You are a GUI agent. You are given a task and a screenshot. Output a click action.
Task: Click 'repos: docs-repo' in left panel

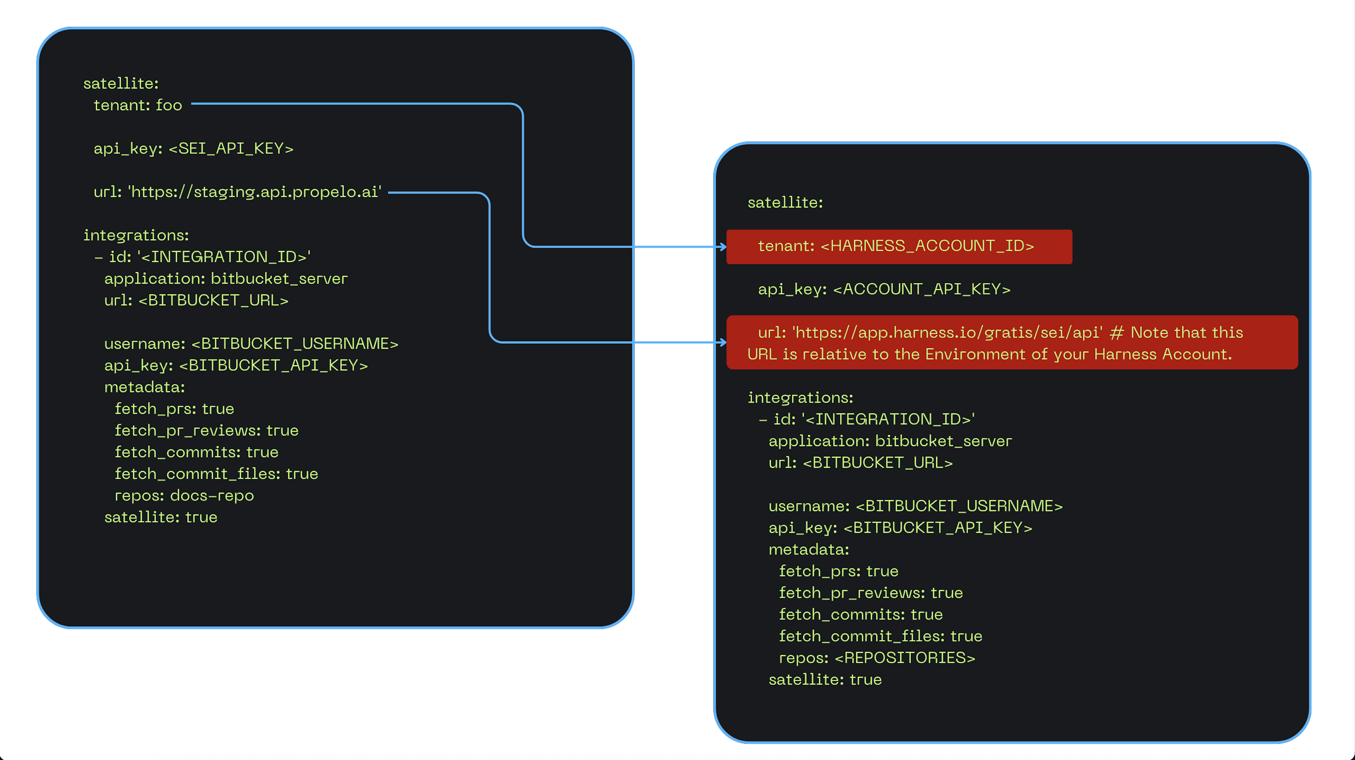(x=184, y=496)
